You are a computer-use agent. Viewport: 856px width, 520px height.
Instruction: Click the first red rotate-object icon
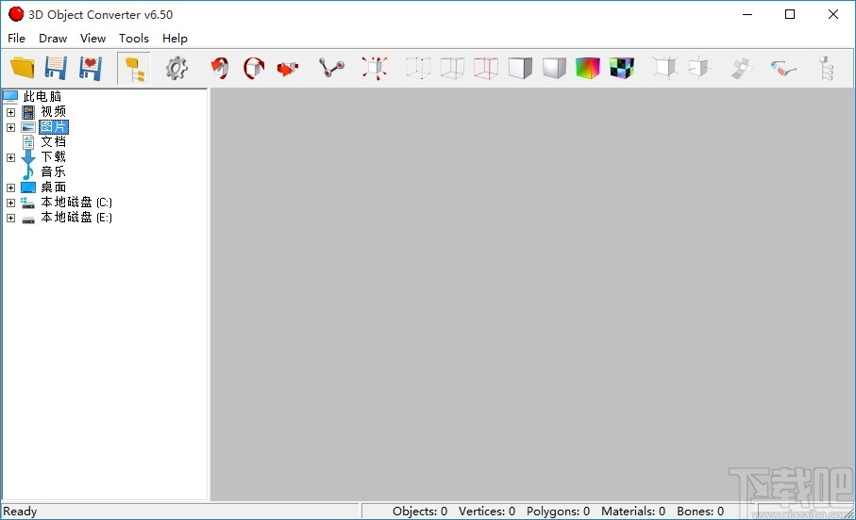[220, 68]
